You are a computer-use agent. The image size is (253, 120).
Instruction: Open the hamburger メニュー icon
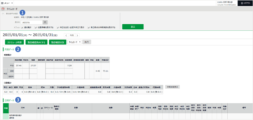(x=2, y=3)
